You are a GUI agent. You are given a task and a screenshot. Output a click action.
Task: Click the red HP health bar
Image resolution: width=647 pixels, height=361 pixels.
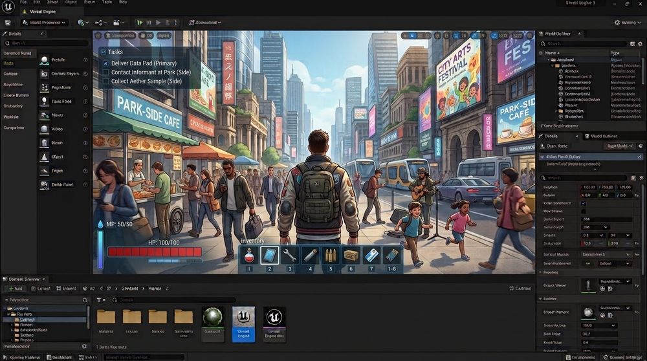[155, 252]
